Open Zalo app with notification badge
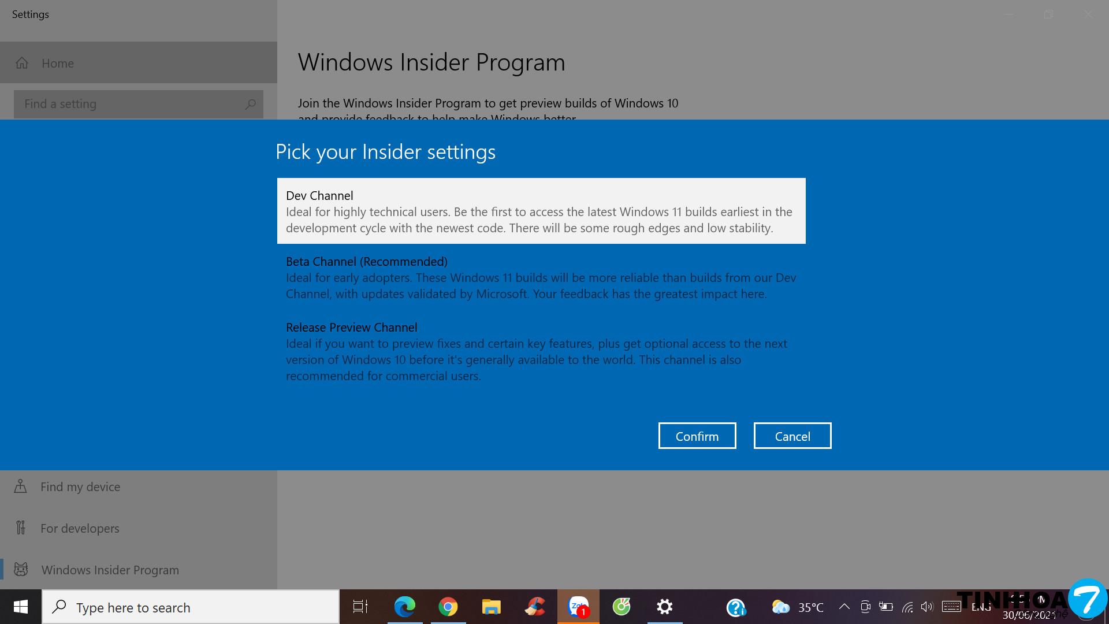 coord(578,607)
